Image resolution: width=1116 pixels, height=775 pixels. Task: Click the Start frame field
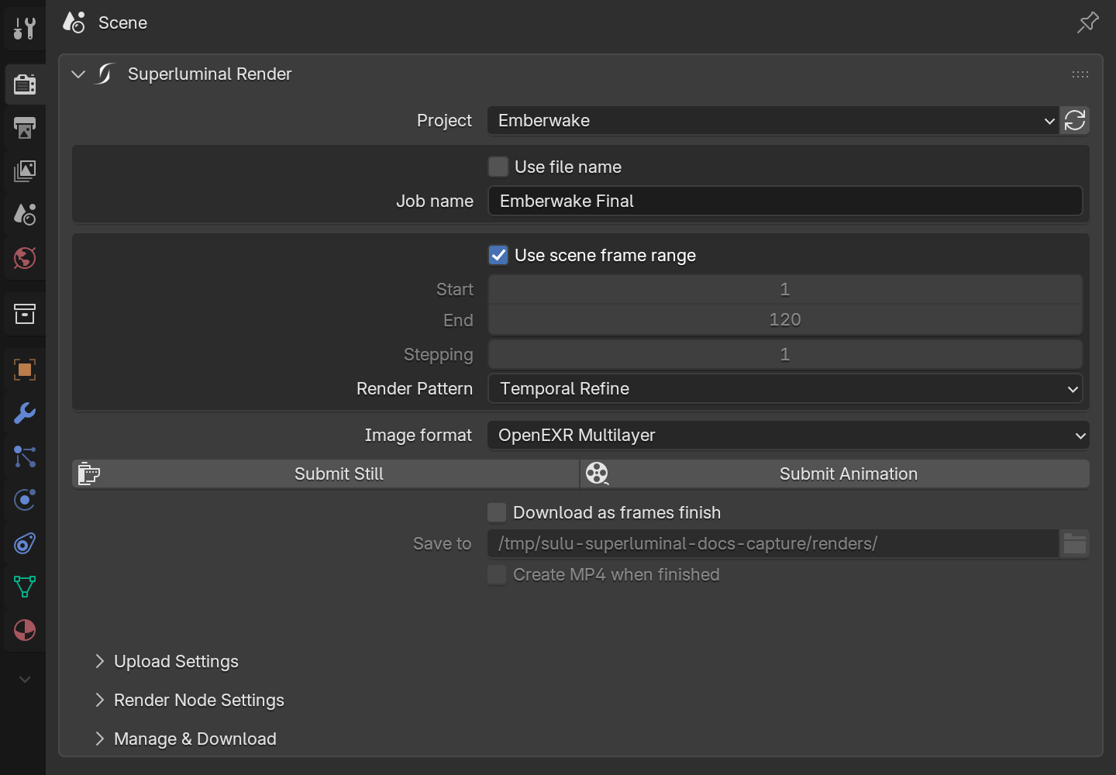[x=785, y=289]
